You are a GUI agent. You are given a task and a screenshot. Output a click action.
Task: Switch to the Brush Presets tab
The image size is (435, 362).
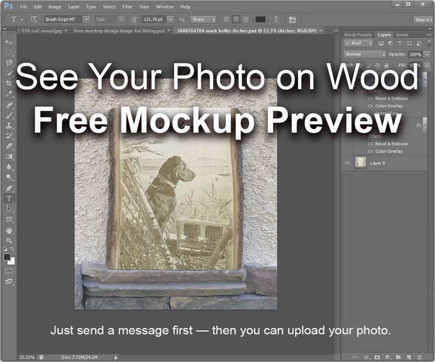pyautogui.click(x=358, y=35)
